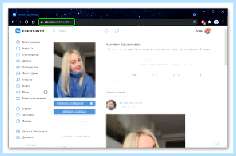
Task: Click the page vertical scrollbar thumb
Action: [x=226, y=47]
